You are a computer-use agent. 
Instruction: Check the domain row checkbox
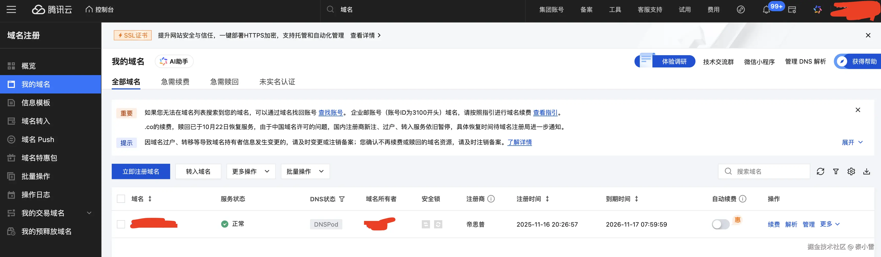tap(121, 224)
